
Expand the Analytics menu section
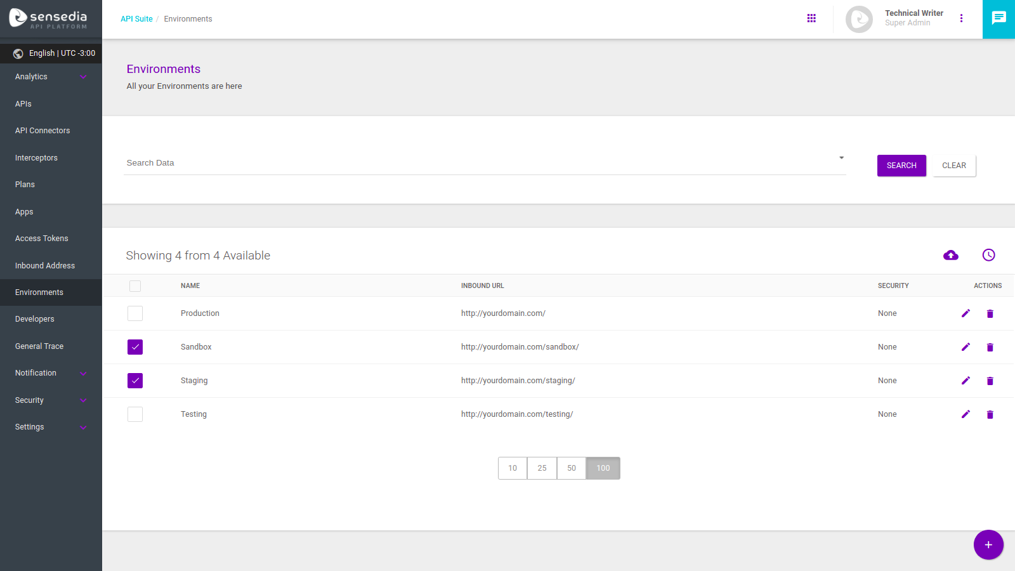[51, 76]
